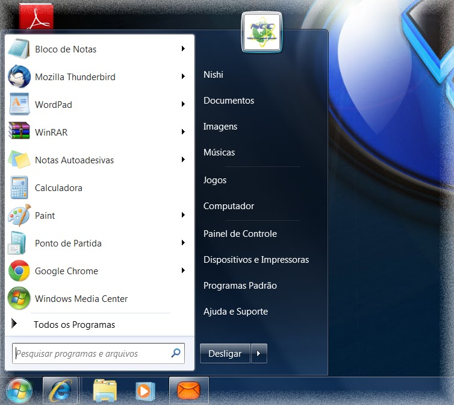Viewport: 454px width, 405px height.
Task: Click the WordPad program icon
Action: point(19,104)
